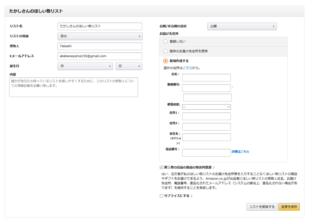Open the こちら overseas address link
The width and height of the screenshot is (309, 219).
click(x=187, y=68)
